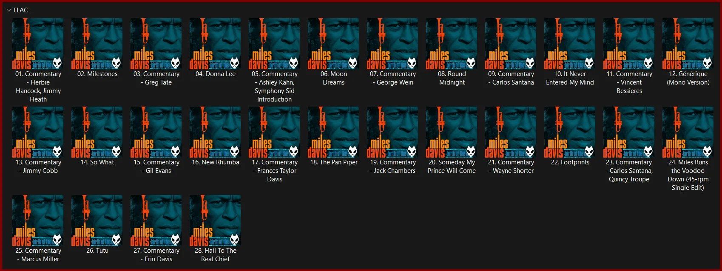Select thumbnail of 25. Commentary Marcus Miller
722x271 pixels.
(x=38, y=220)
